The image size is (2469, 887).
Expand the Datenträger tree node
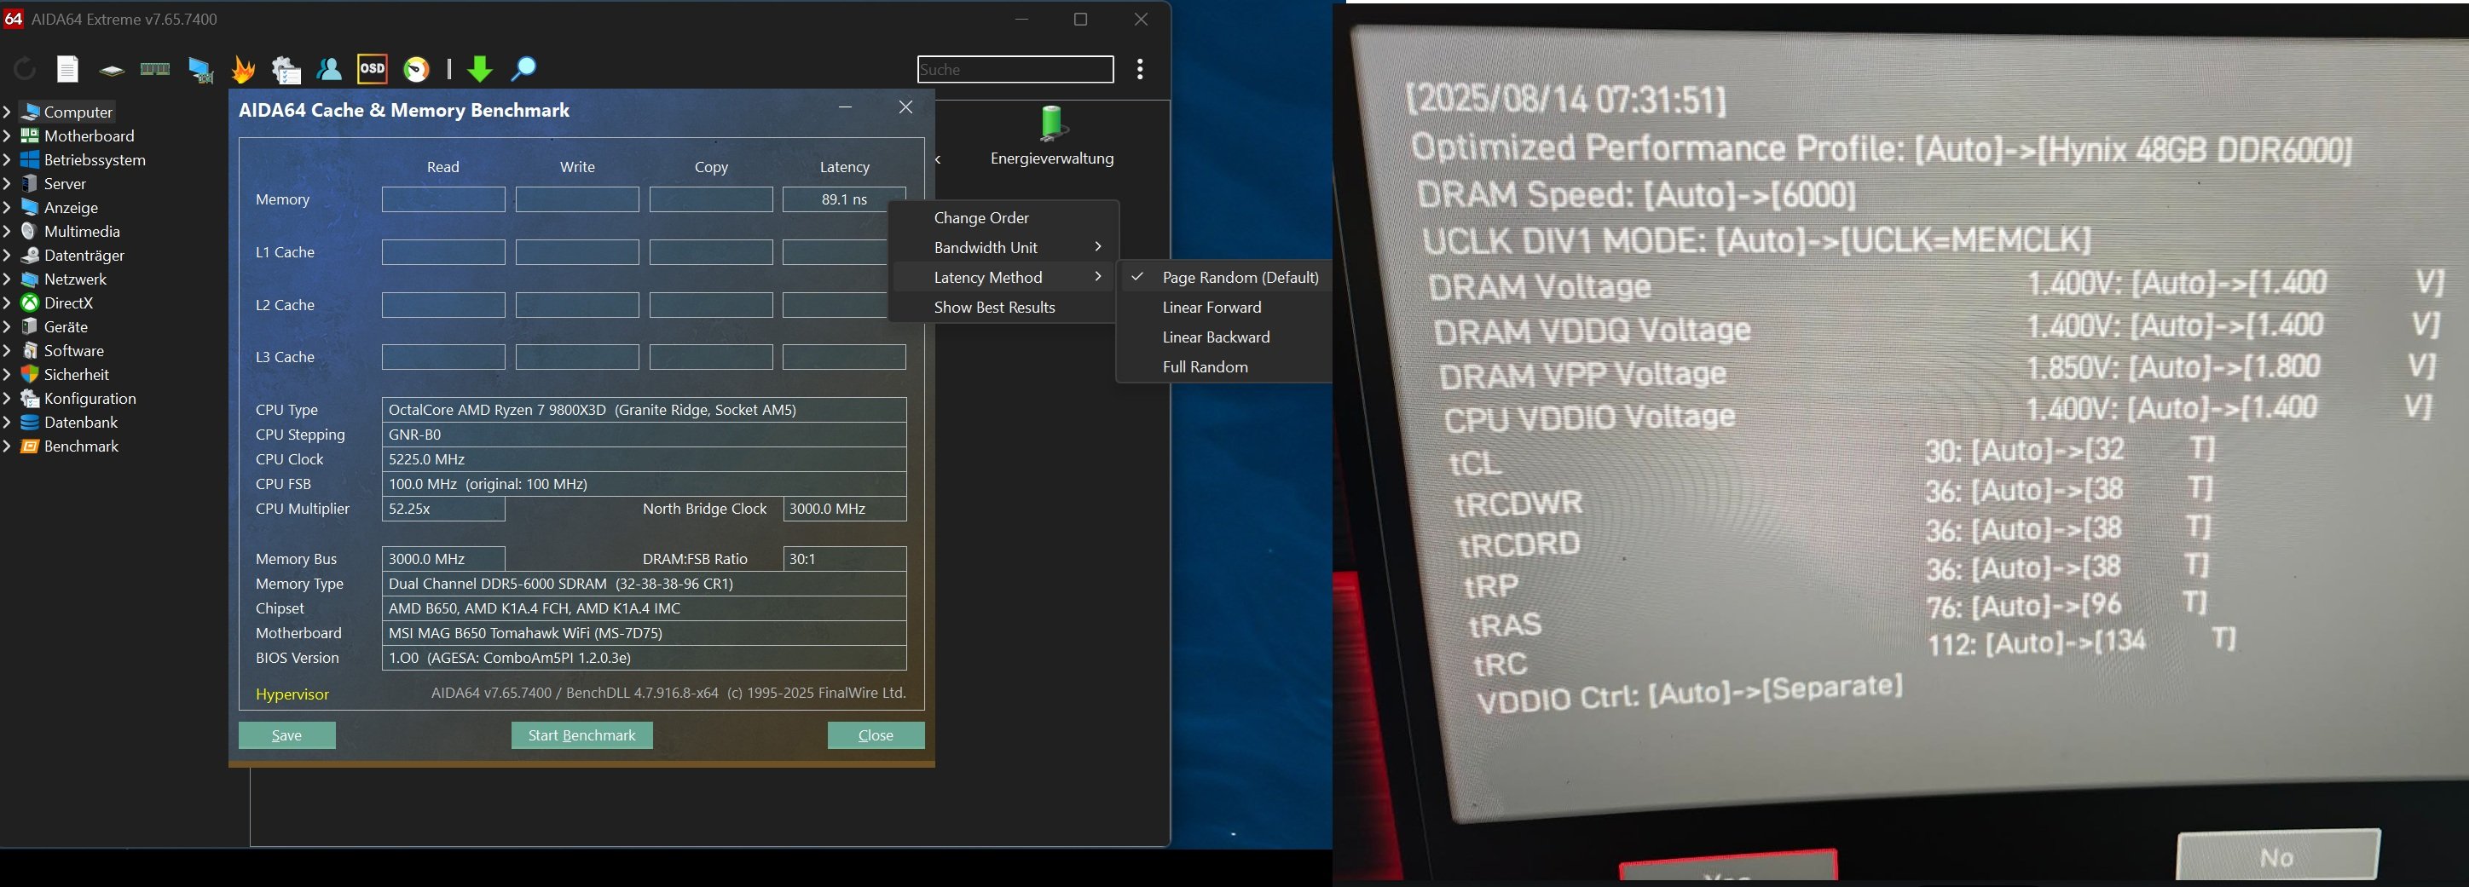click(x=7, y=256)
